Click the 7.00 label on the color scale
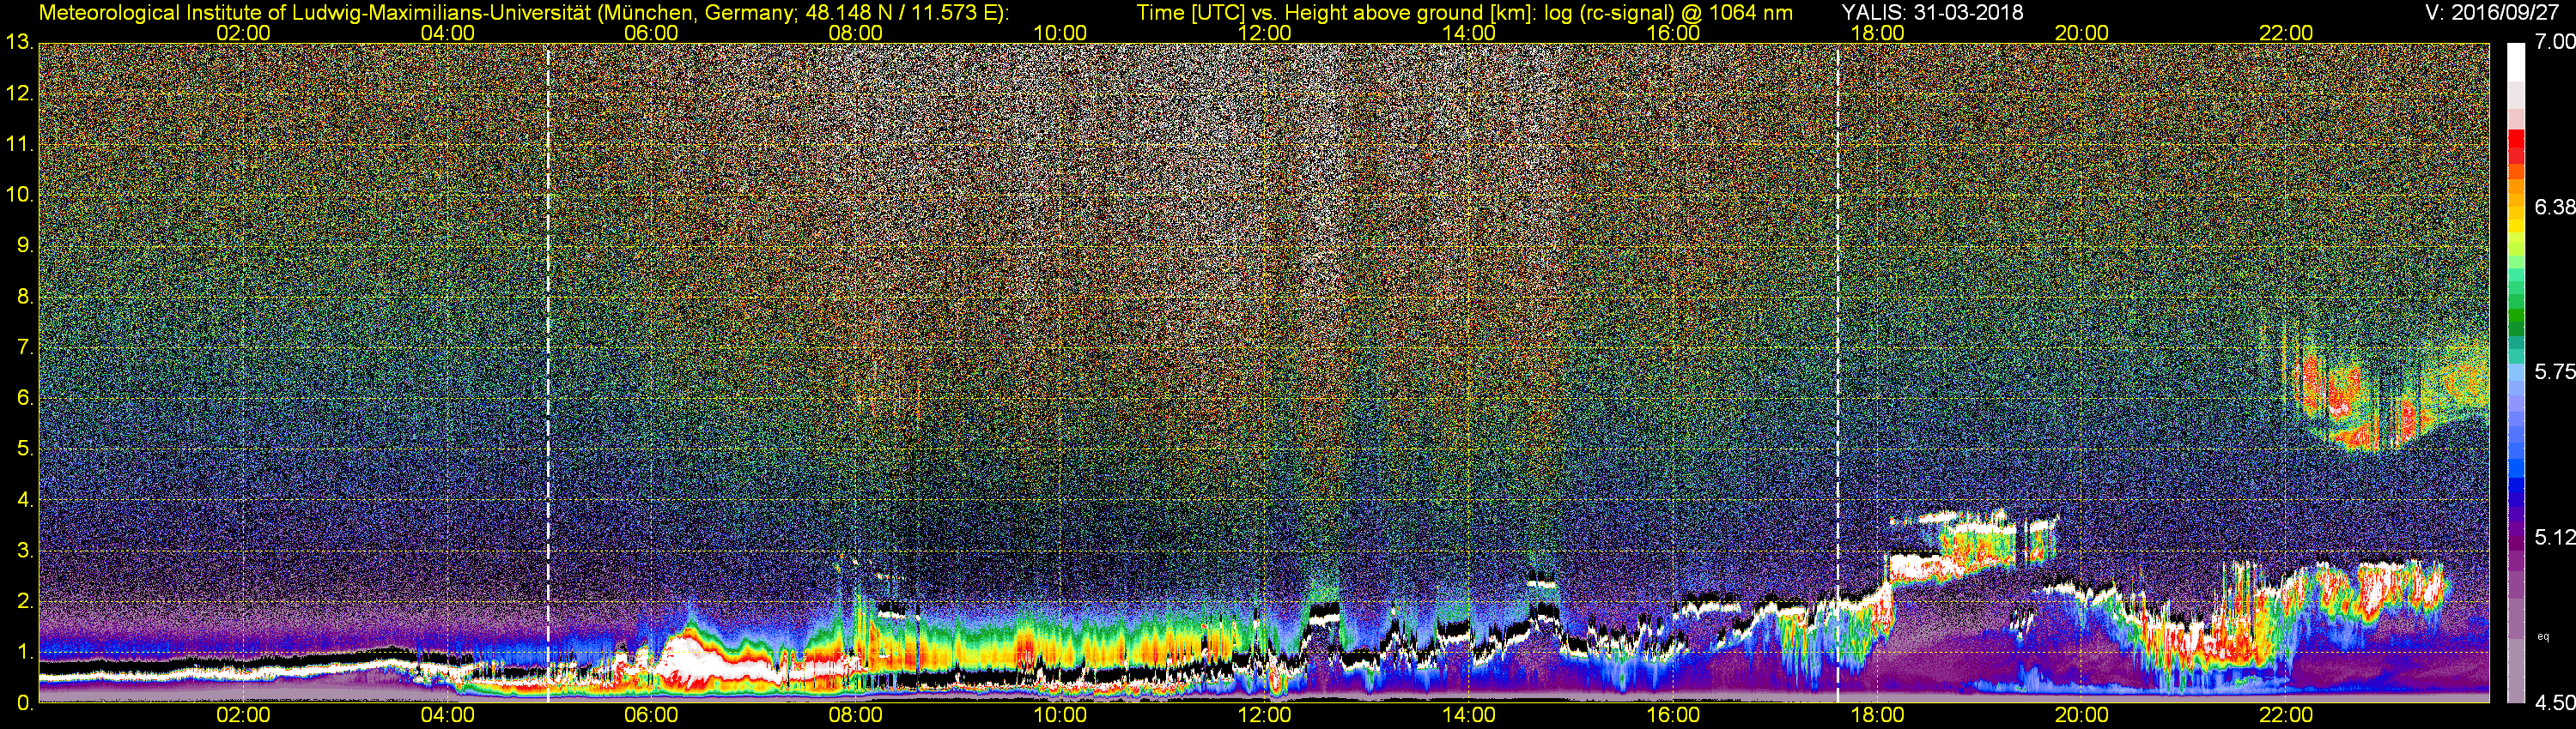Viewport: 2576px width, 729px height. pos(2554,42)
